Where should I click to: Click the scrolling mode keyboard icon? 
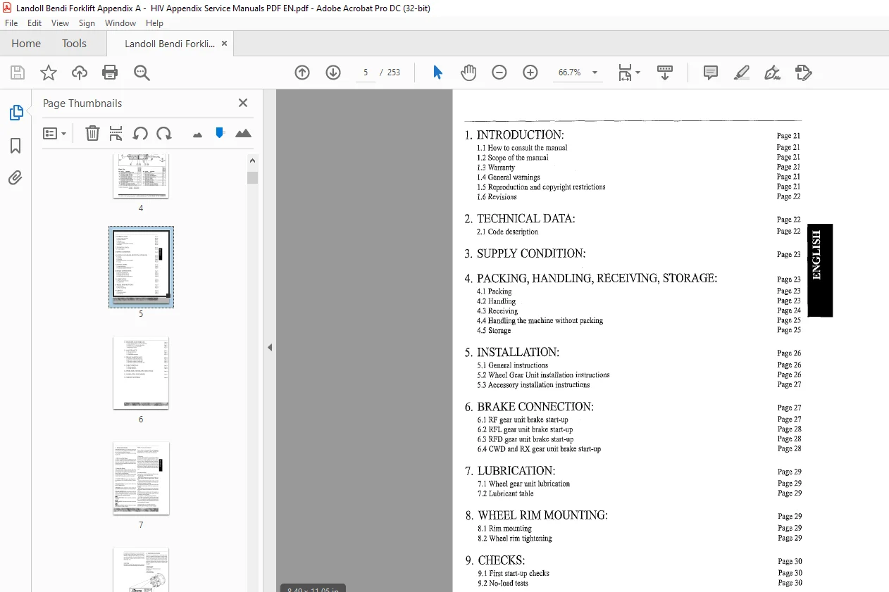[x=665, y=73]
